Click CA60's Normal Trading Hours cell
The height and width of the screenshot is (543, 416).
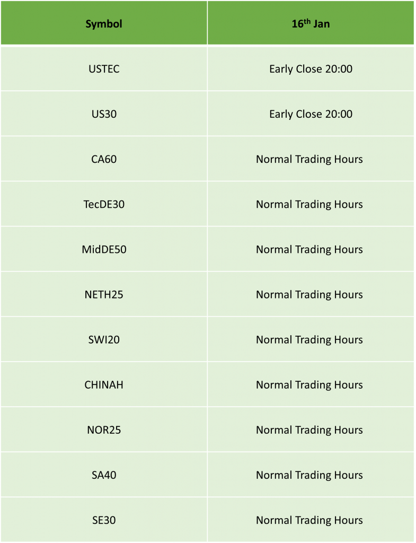point(311,159)
